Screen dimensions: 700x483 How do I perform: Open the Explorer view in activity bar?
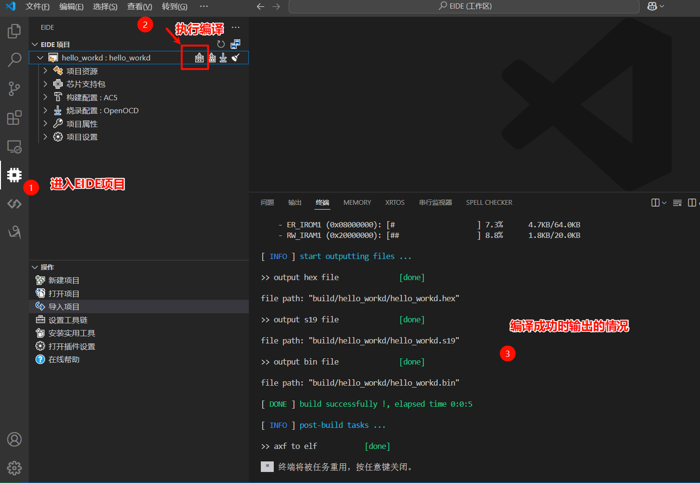pyautogui.click(x=14, y=32)
